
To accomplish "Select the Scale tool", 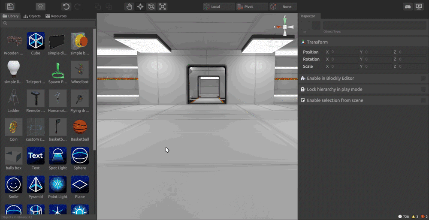I will coord(163,6).
